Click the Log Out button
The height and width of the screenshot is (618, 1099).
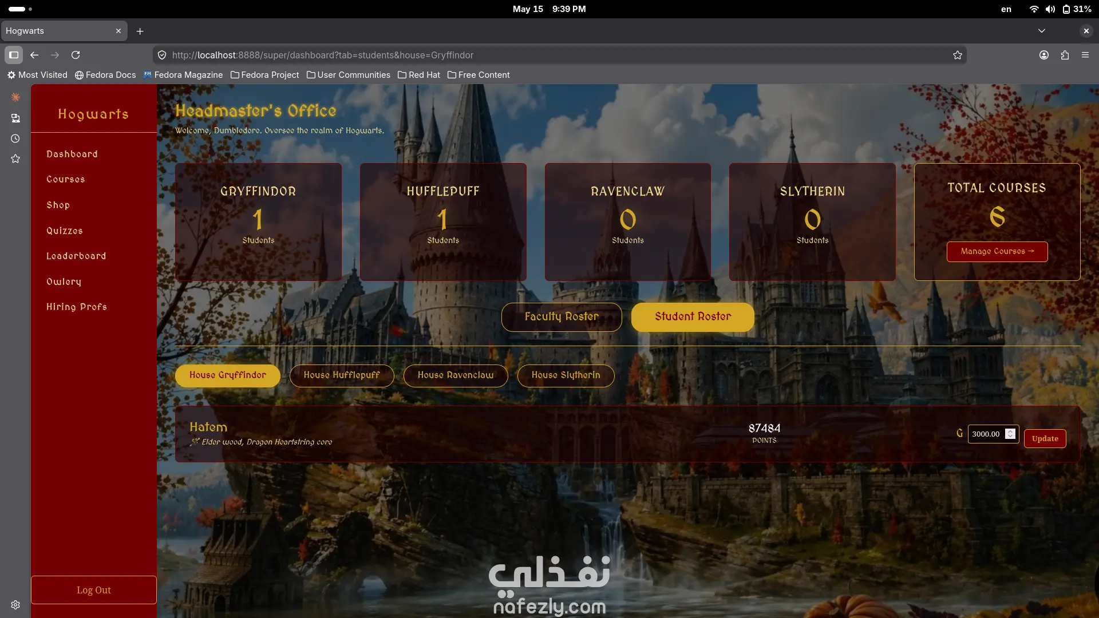(94, 590)
